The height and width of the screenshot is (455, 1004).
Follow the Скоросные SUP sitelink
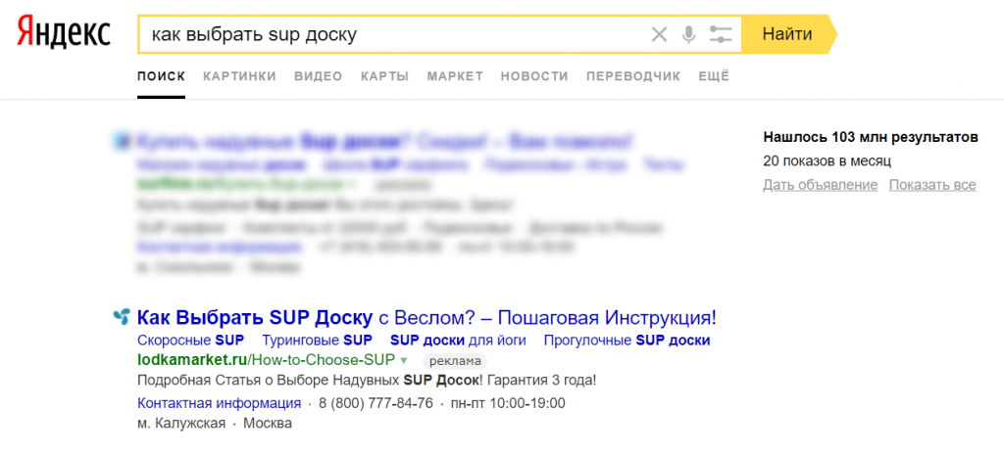(191, 341)
